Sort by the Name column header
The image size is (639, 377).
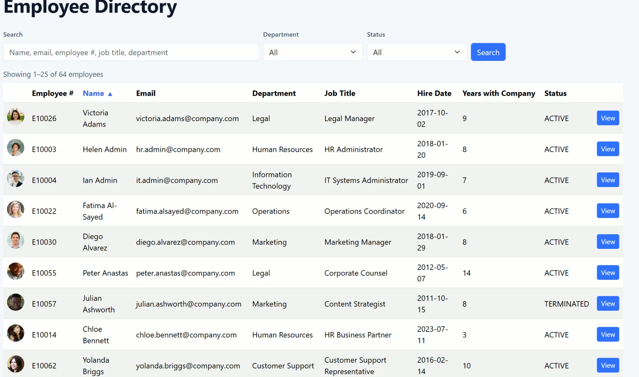(94, 94)
